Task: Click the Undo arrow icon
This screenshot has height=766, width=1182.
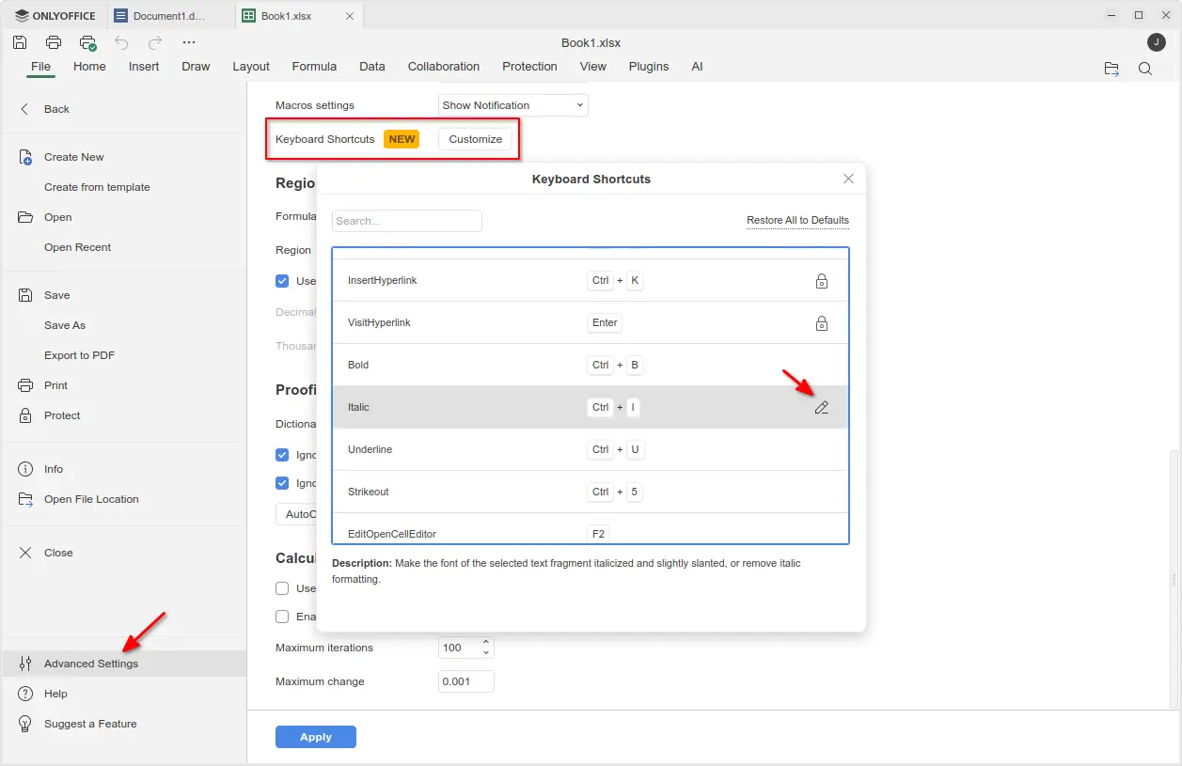Action: 121,42
